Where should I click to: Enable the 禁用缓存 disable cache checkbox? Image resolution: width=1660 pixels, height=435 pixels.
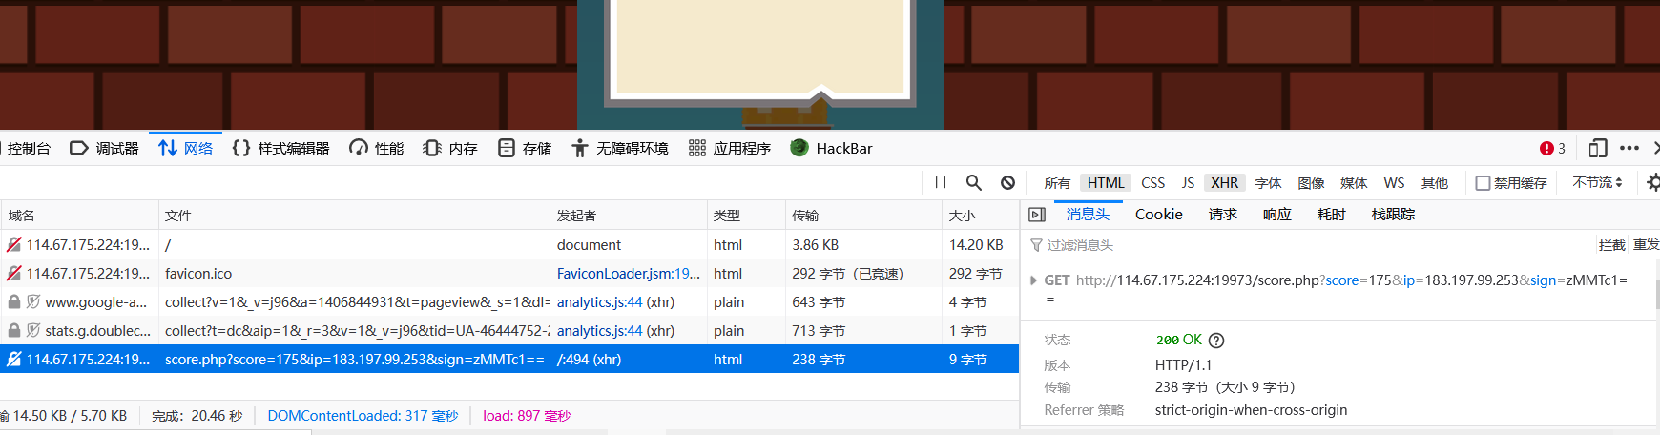pyautogui.click(x=1483, y=183)
